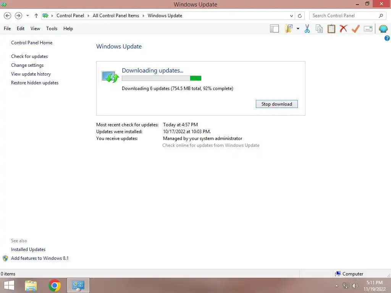This screenshot has height=293, width=391.
Task: Click the Cut scissors icon
Action: pyautogui.click(x=307, y=29)
